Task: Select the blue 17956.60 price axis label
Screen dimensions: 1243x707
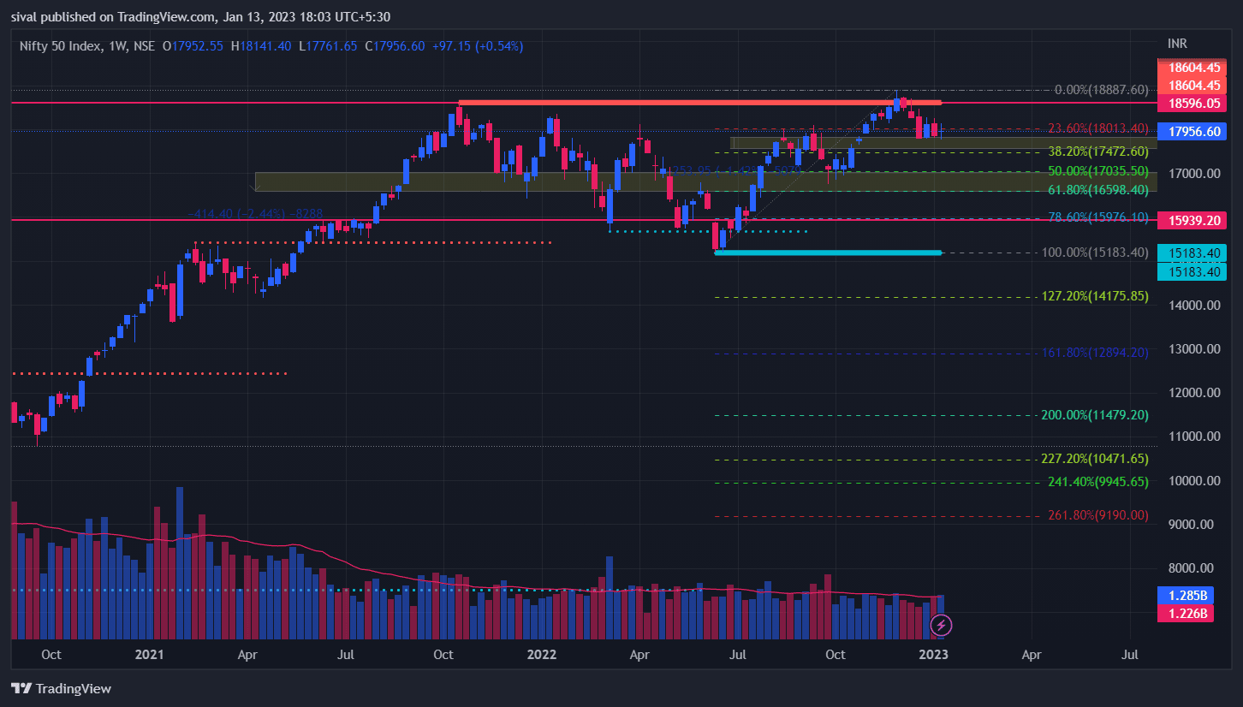Action: [1191, 132]
